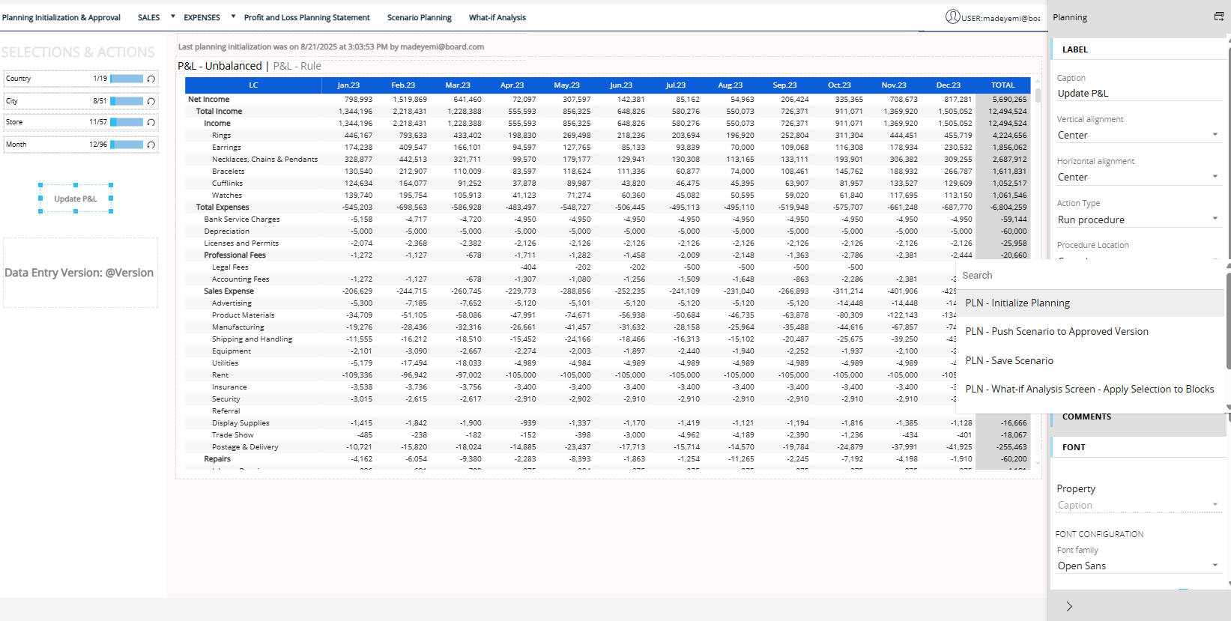This screenshot has width=1231, height=621.
Task: Select the P&L - Unbalanced view
Action: pos(220,66)
